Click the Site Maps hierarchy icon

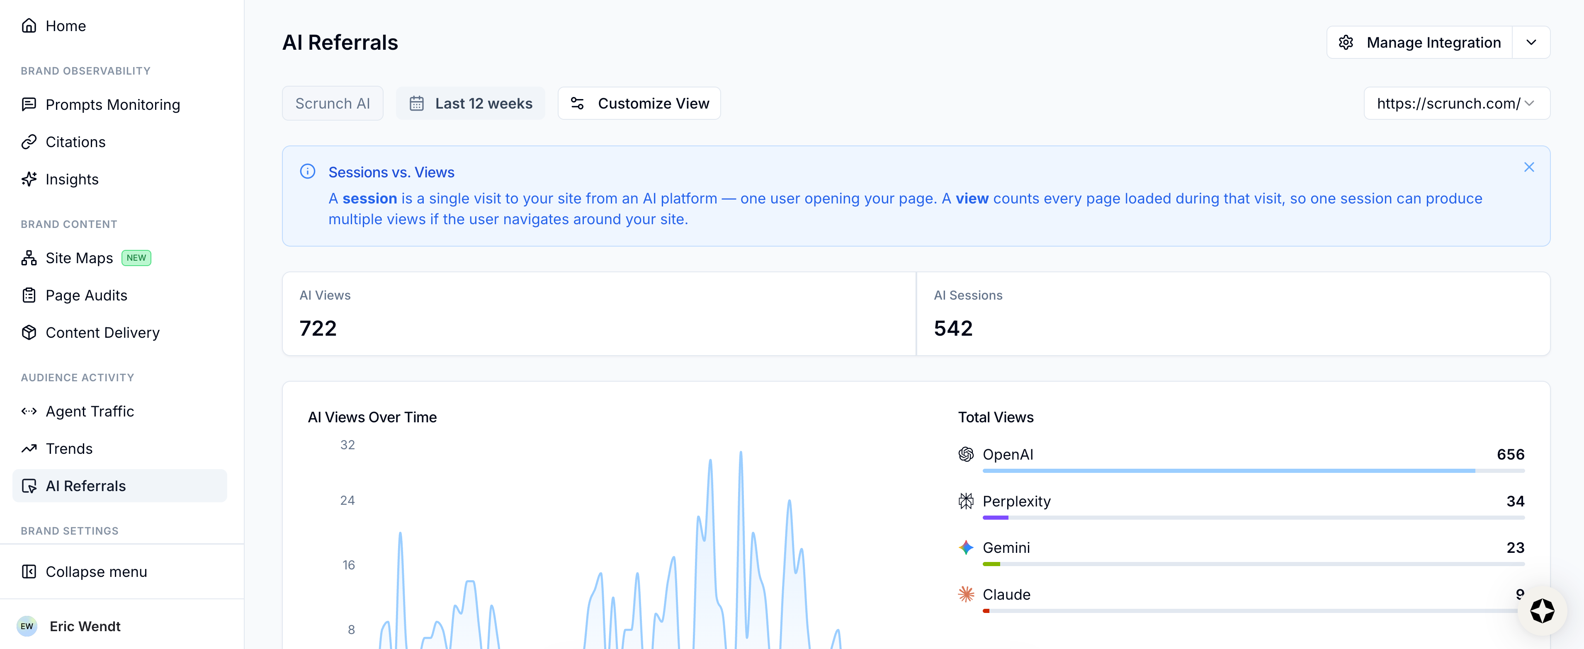29,258
